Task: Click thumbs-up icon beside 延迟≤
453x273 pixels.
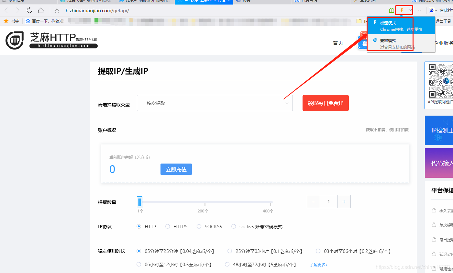Action: [434, 254]
